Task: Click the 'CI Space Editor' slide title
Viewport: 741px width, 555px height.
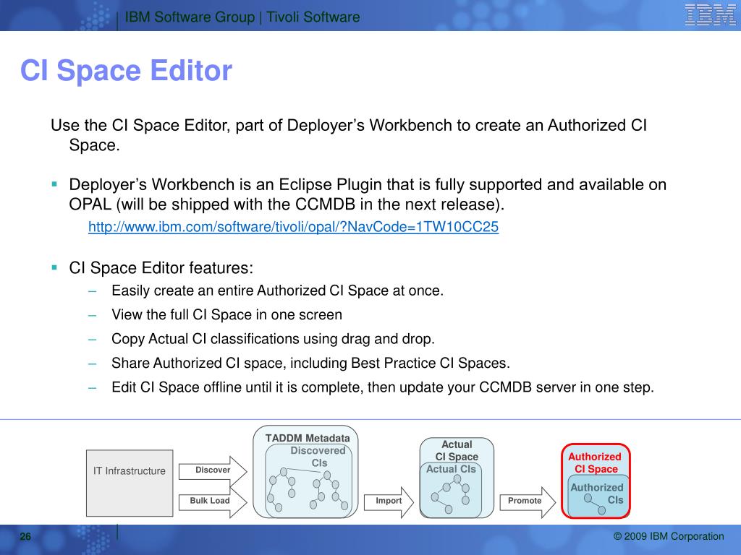Action: pyautogui.click(x=126, y=70)
